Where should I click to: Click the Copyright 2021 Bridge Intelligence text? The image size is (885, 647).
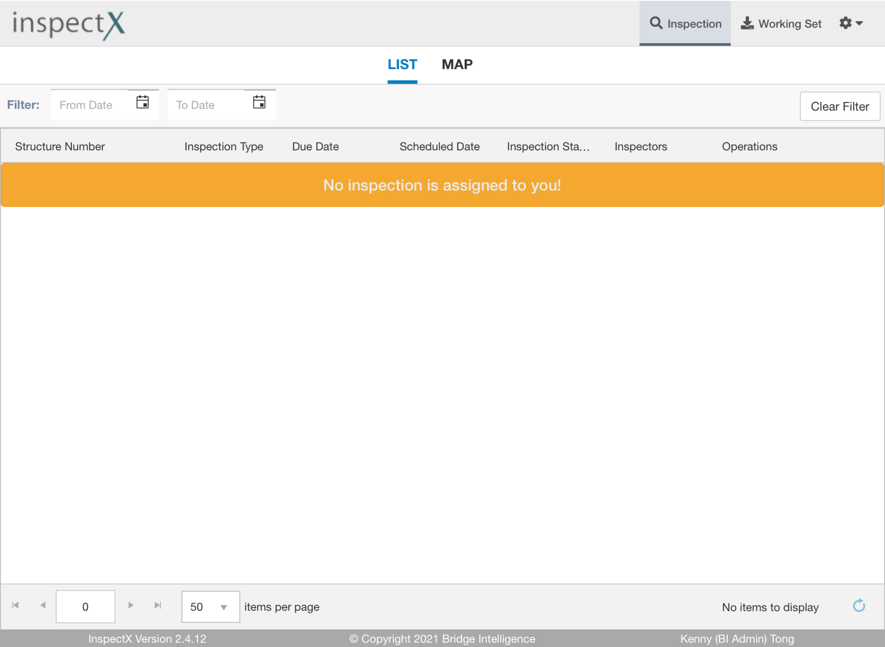(442, 639)
